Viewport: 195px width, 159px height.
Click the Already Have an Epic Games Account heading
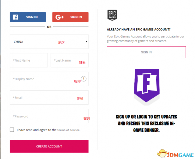139,30
